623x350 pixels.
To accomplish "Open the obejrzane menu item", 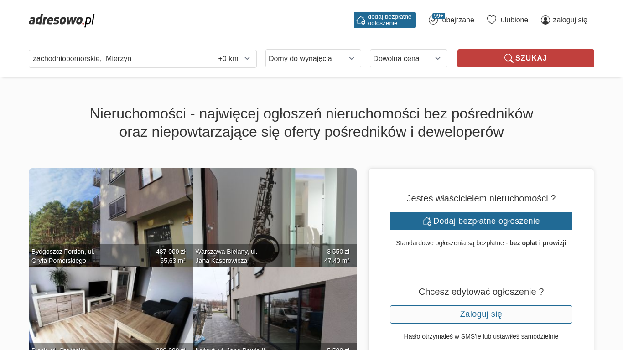I will [458, 20].
